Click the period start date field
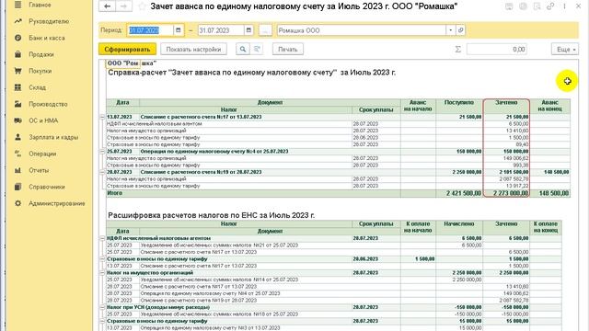589x331 pixels. tap(151, 30)
